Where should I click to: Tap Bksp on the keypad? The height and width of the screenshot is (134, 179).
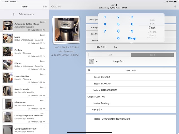click(132, 38)
